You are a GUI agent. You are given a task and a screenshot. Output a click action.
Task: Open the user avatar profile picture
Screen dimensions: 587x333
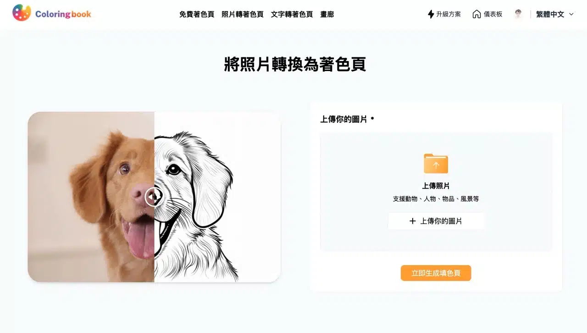(518, 14)
